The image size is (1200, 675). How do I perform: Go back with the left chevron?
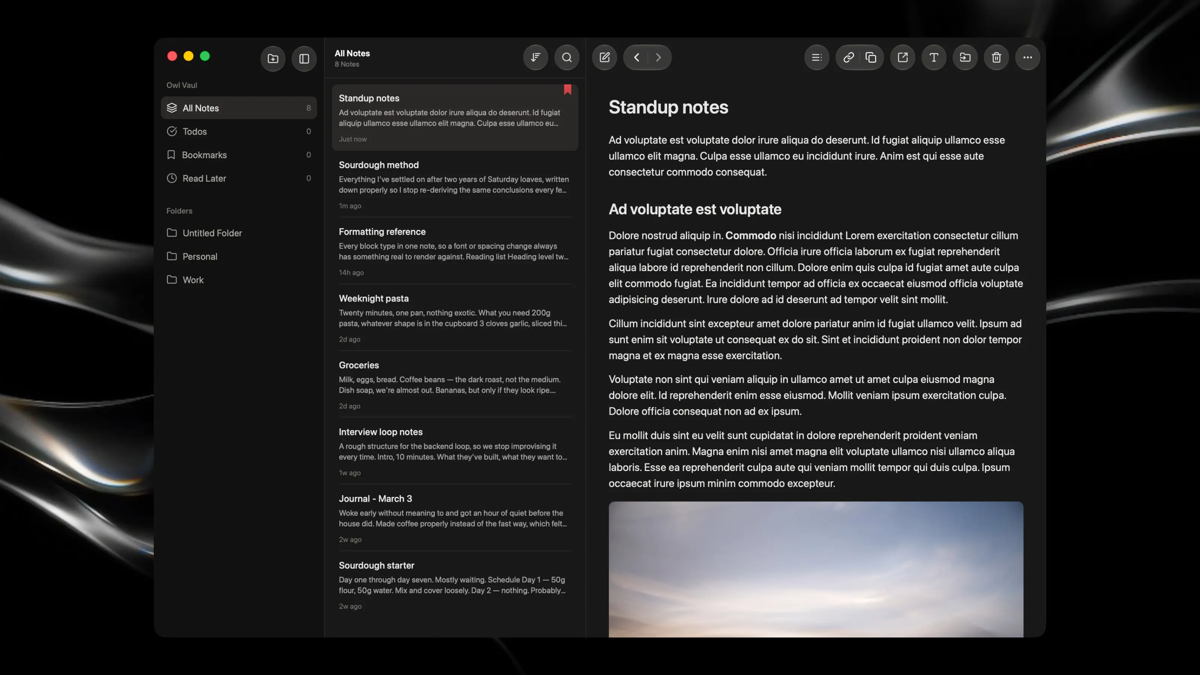[636, 57]
